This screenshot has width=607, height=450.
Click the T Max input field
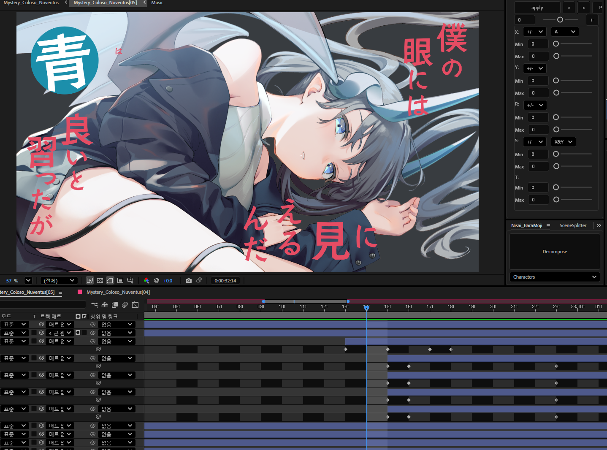tap(538, 200)
